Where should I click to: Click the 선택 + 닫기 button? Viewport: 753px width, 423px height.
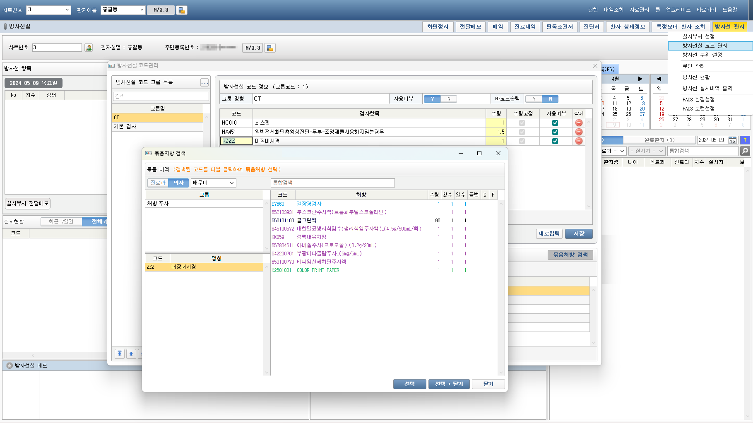pyautogui.click(x=449, y=384)
